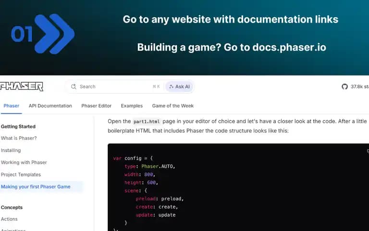369x231 pixels.
Task: Open the Phaser logo home link
Action: (22, 86)
